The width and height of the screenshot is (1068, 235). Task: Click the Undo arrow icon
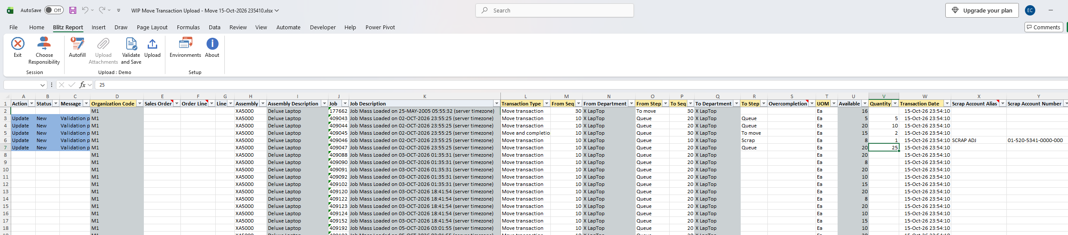pyautogui.click(x=85, y=10)
